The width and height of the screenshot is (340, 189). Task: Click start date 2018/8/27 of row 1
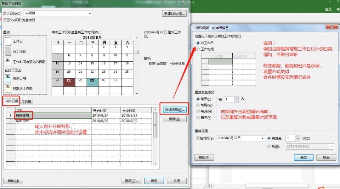(106, 115)
